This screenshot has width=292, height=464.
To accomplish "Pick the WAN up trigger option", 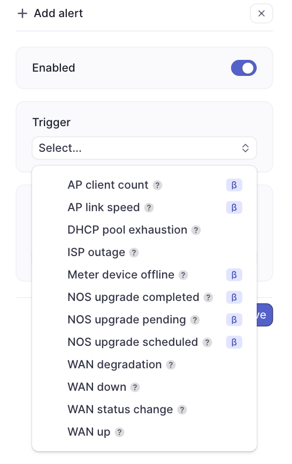I will click(x=144, y=432).
